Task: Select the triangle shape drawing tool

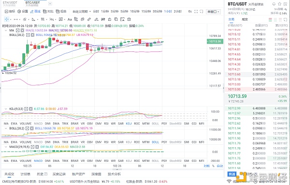Action: 33,19
